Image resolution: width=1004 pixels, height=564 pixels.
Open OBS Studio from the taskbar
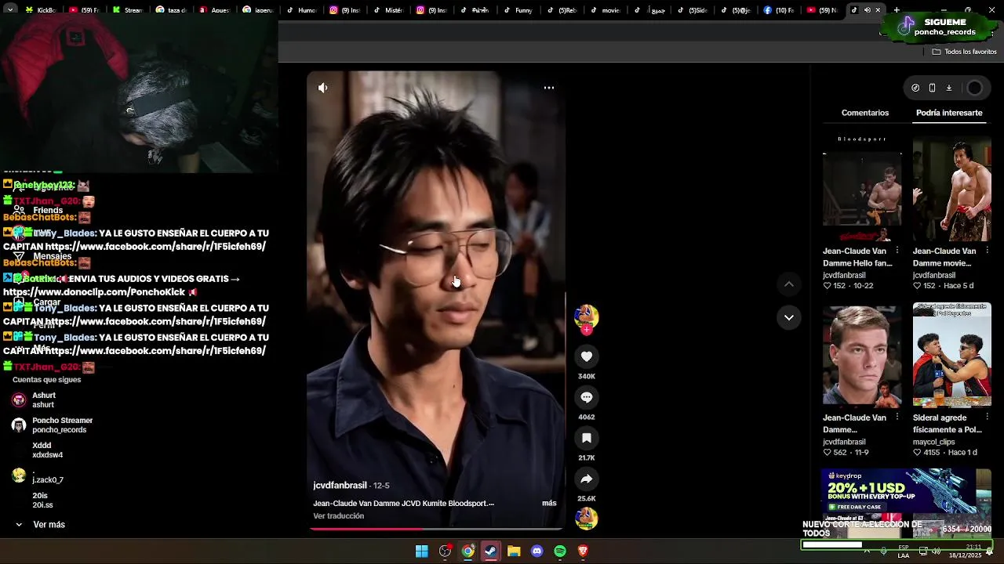coord(445,551)
